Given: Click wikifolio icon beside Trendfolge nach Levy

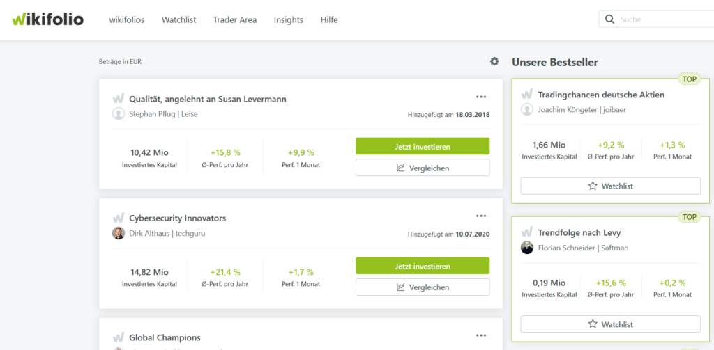Looking at the screenshot, I should click(x=527, y=232).
